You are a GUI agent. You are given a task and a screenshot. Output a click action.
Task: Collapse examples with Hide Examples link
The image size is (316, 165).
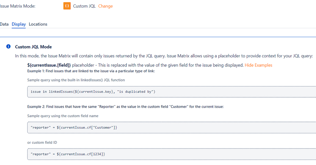coord(258,65)
